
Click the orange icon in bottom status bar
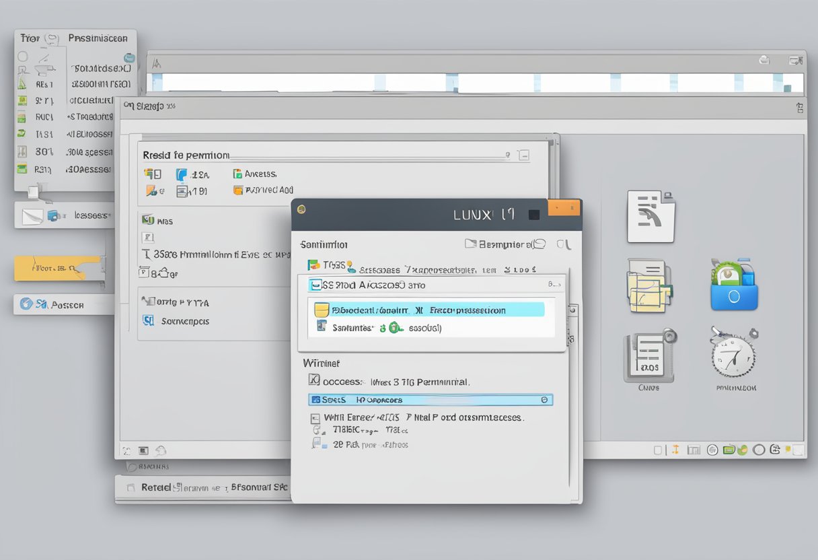tap(675, 450)
